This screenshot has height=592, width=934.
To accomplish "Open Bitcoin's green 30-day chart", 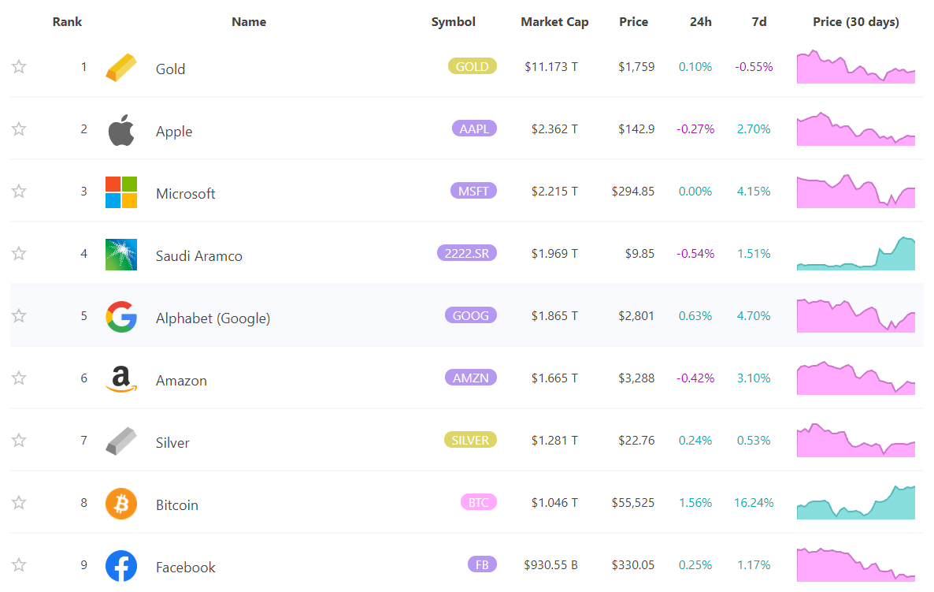I will click(856, 503).
